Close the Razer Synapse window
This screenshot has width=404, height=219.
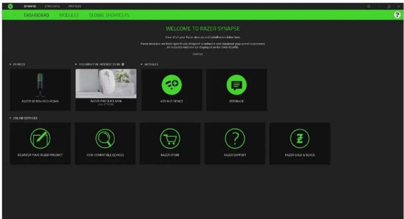399,6
